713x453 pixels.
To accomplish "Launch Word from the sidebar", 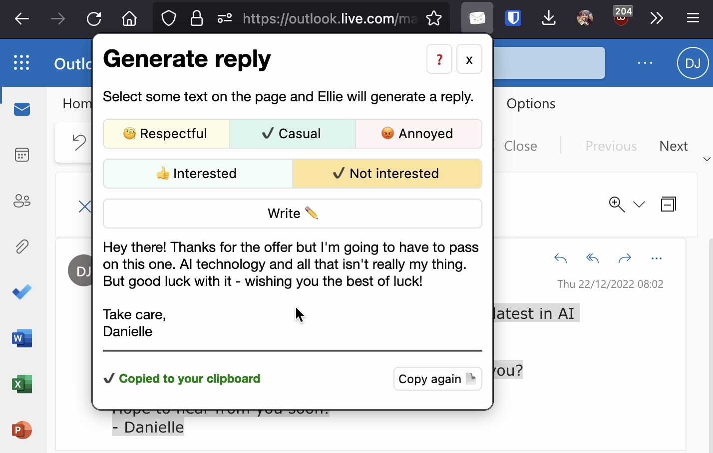I will click(x=22, y=339).
